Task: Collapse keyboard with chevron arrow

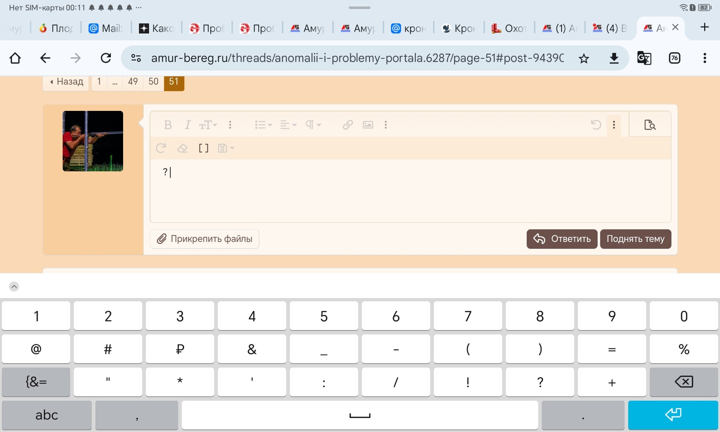Action: coord(14,286)
